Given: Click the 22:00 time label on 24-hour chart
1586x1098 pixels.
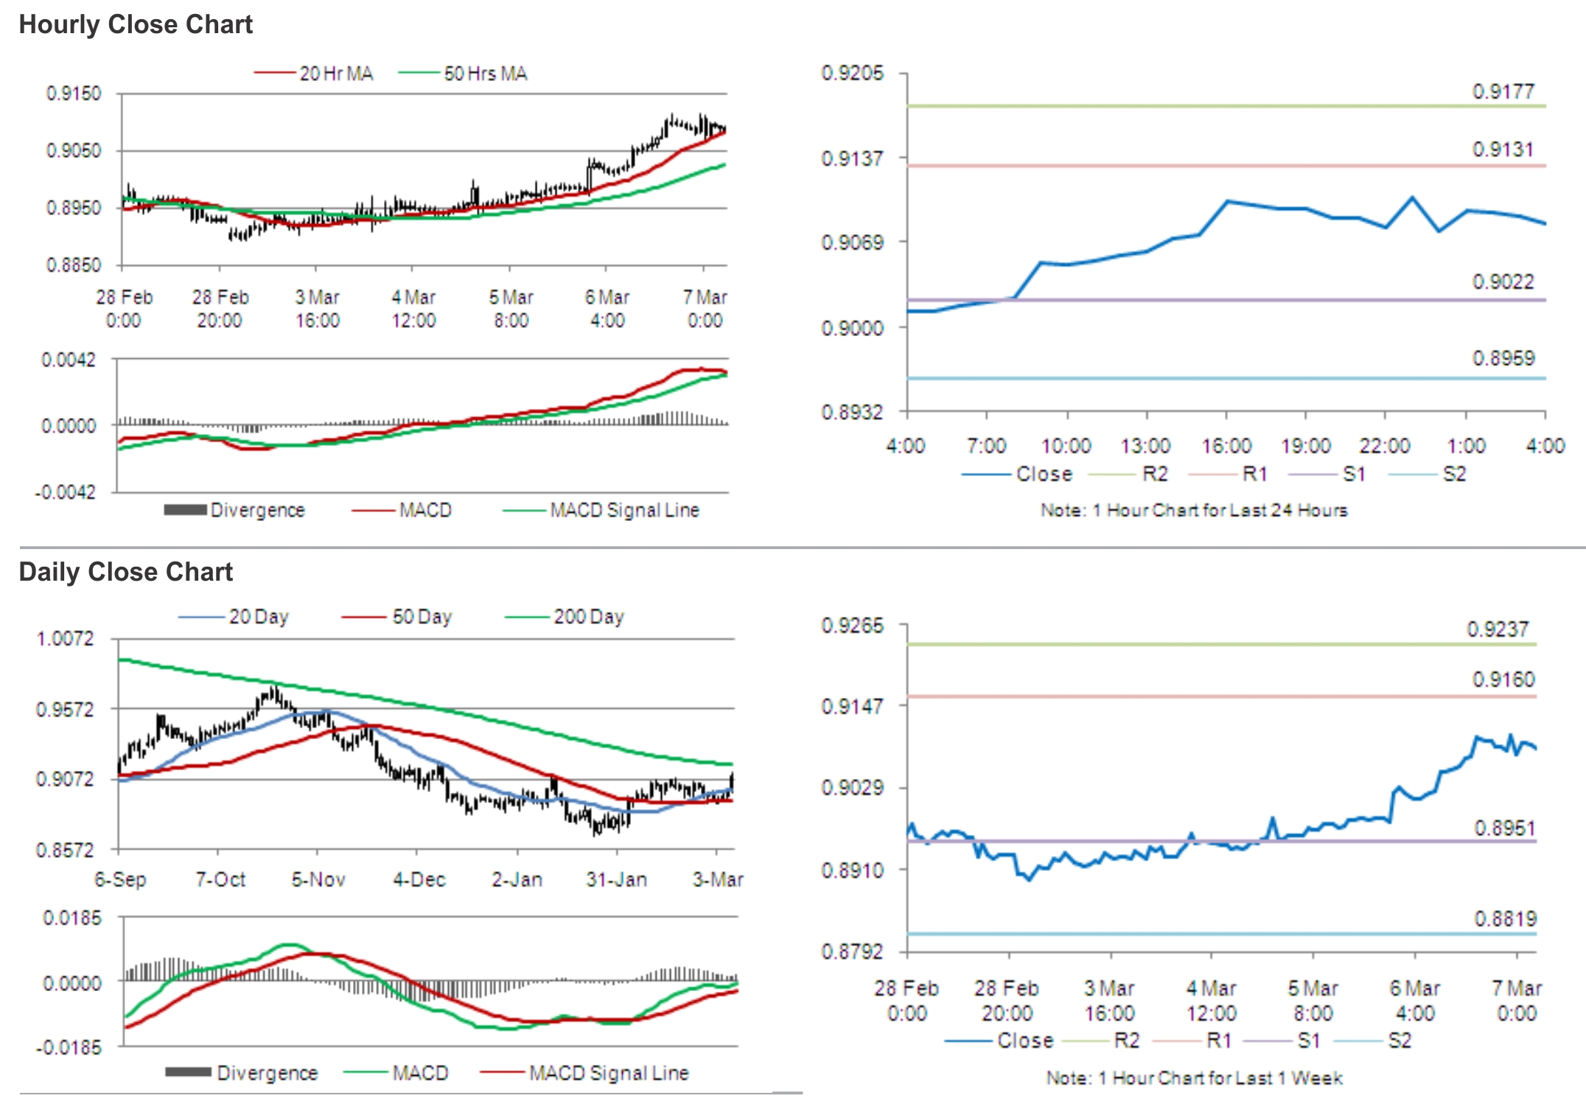Looking at the screenshot, I should point(1385,446).
